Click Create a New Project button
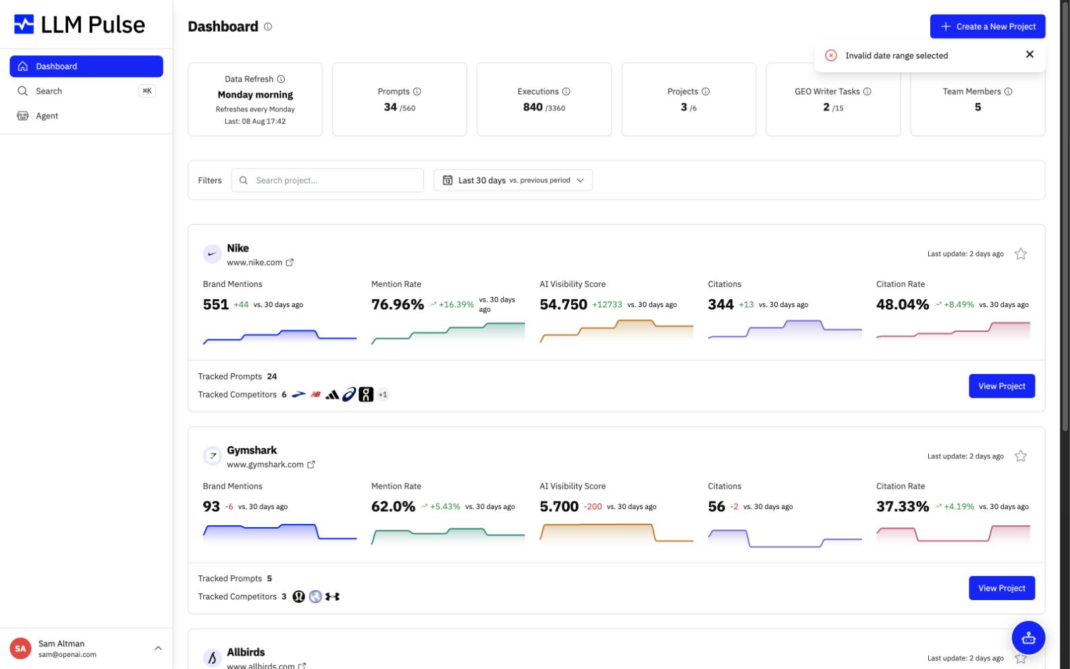 [x=987, y=26]
